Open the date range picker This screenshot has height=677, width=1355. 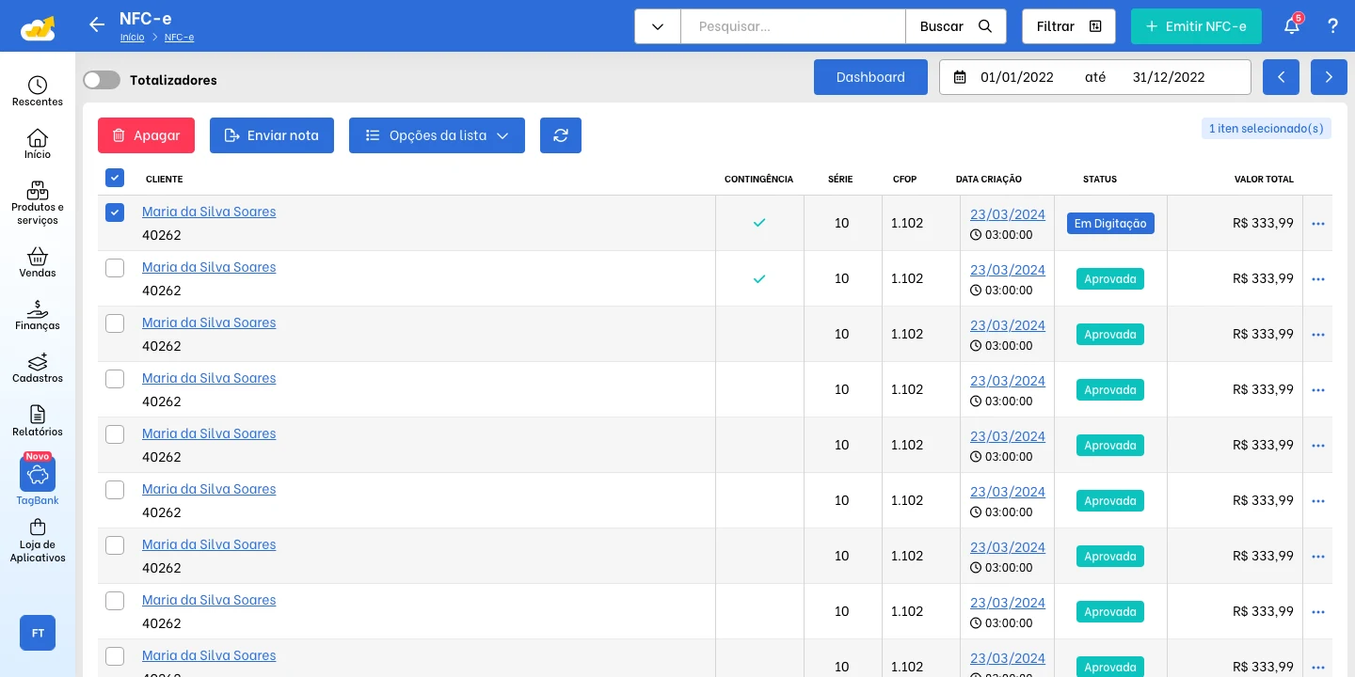(1095, 77)
